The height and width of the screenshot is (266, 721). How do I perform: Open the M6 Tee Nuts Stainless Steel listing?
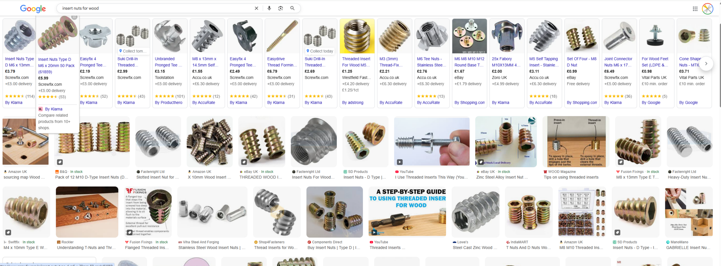(x=432, y=62)
